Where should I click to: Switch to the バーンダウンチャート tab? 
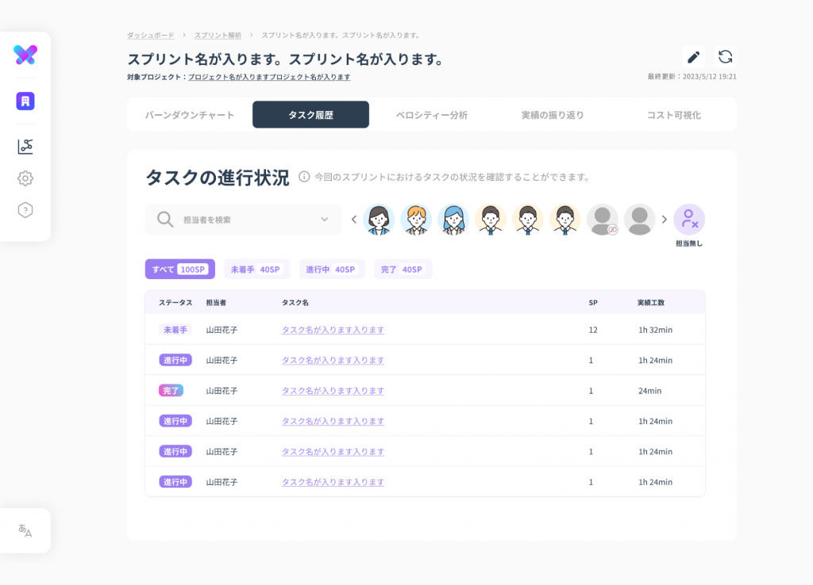[x=189, y=115]
